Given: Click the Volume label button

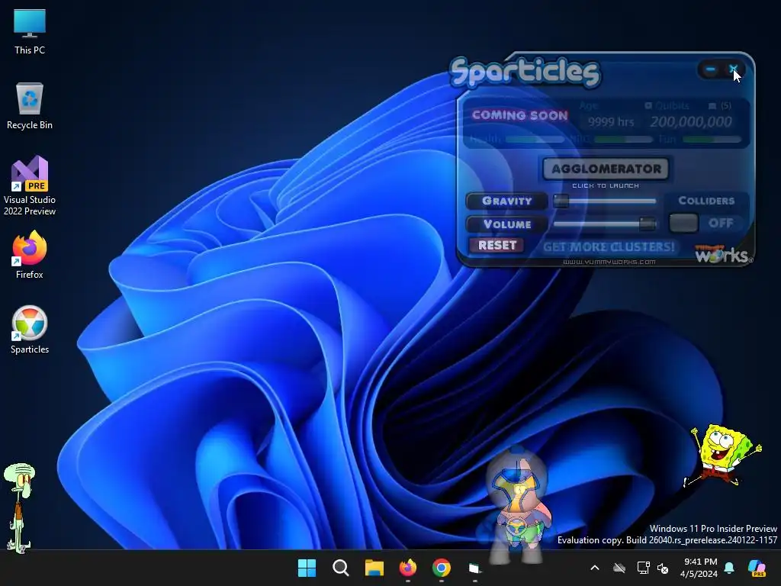Looking at the screenshot, I should pos(506,224).
